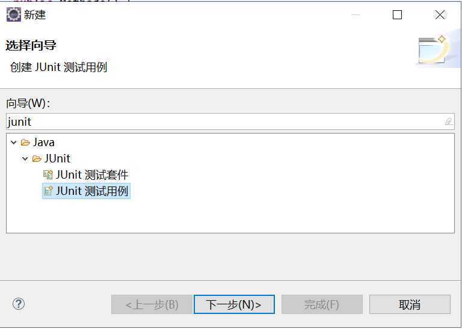Click the help question mark icon
Viewport: 462px width, 329px height.
[x=19, y=304]
